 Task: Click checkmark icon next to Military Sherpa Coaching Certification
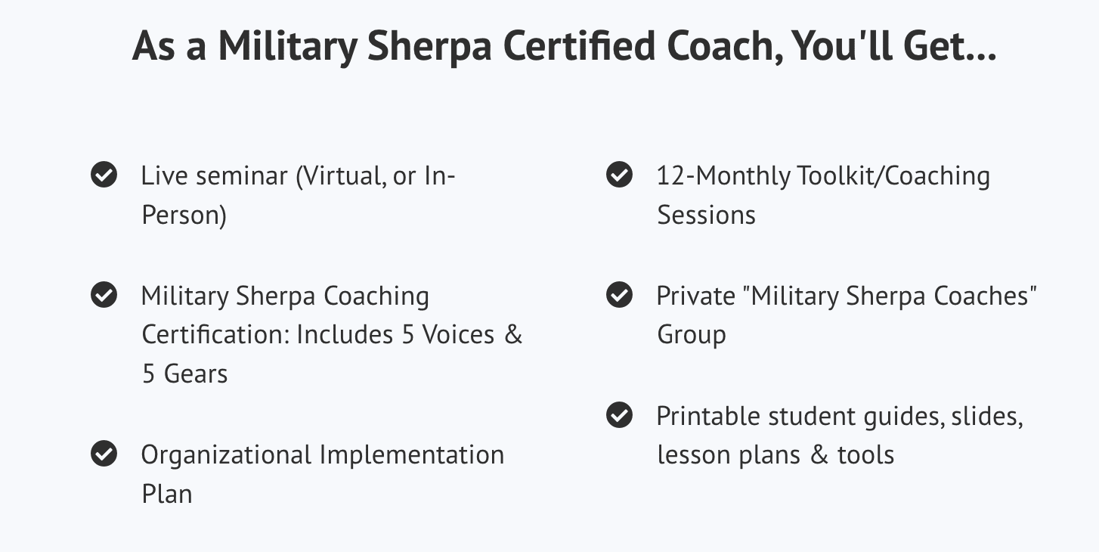coord(104,295)
